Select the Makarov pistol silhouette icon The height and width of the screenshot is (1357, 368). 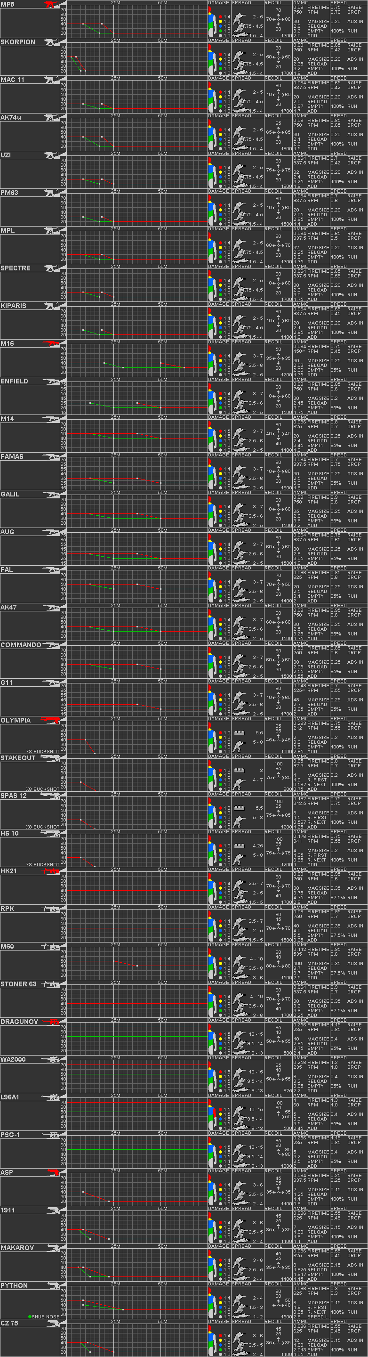pos(53,1247)
